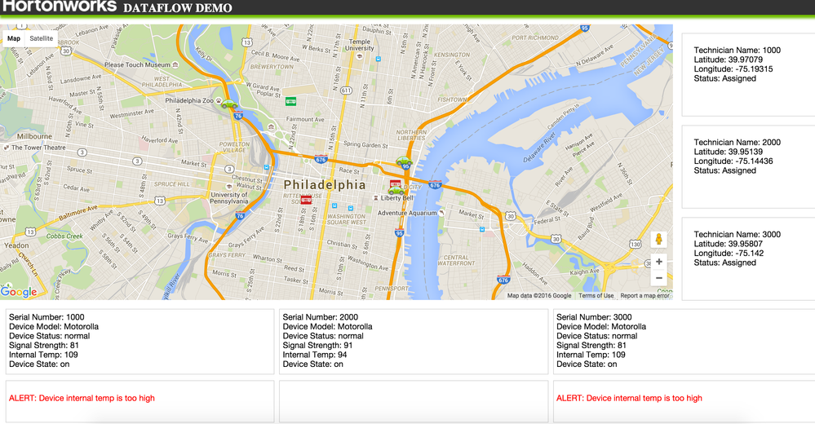This screenshot has height=424, width=815.
Task: Click Internal Temp: 94 value
Action: 314,355
